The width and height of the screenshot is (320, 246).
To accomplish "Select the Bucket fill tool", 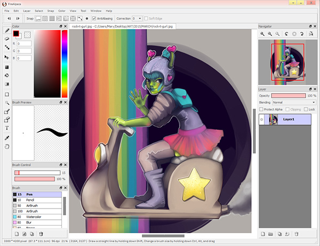I will click(7, 75).
